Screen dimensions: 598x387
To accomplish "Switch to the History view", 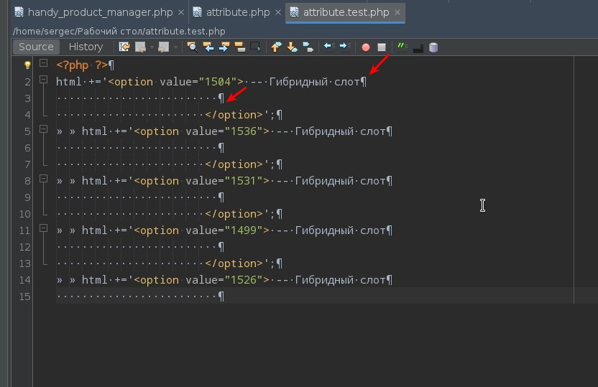I will tap(86, 47).
